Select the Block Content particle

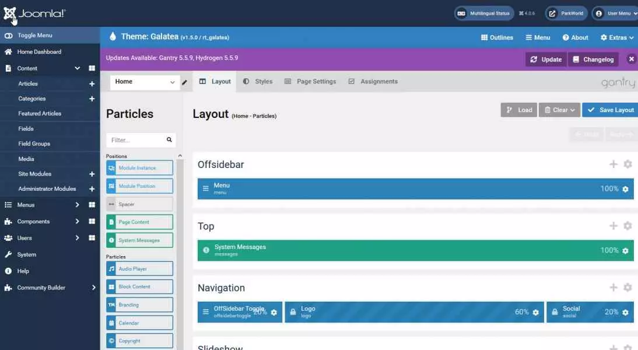click(x=139, y=287)
